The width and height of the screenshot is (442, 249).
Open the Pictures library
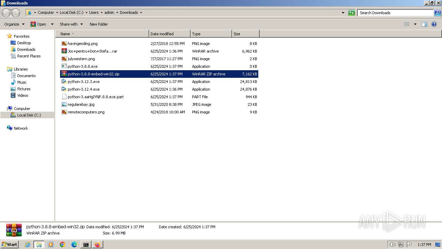point(24,89)
